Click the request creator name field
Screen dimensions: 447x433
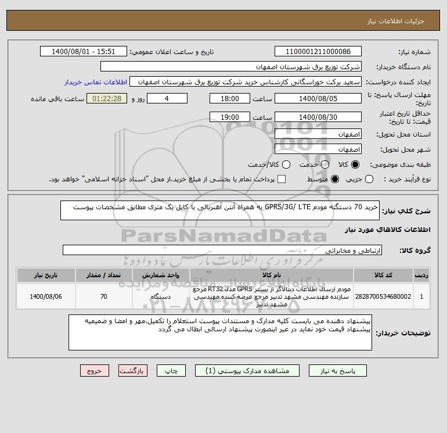246,82
